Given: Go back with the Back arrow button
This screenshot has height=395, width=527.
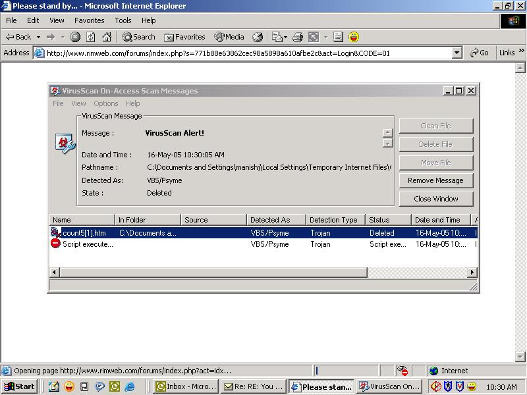Looking at the screenshot, I should 18,37.
